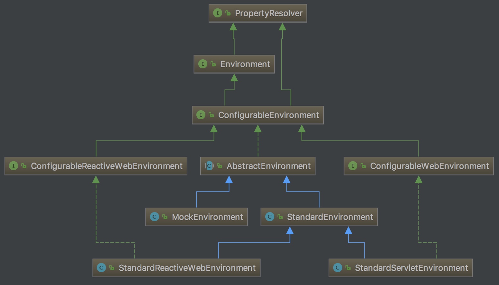Select the MockEnvironment node label

tap(207, 217)
